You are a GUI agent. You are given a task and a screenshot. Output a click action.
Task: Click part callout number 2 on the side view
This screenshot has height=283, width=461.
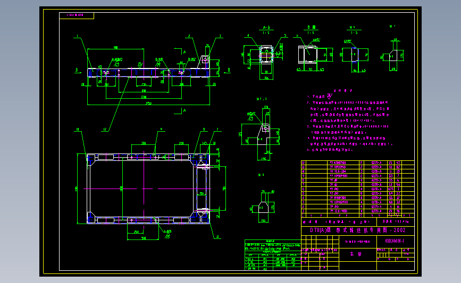click(x=189, y=36)
